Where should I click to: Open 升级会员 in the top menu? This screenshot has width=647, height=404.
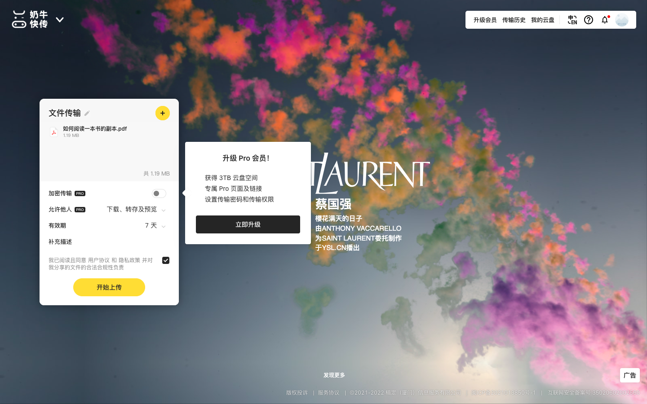click(485, 20)
